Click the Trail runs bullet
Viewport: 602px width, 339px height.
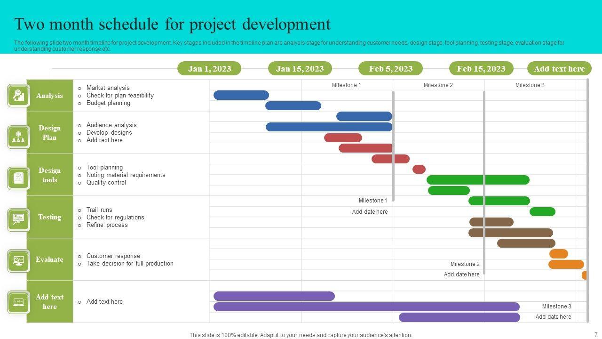pos(99,210)
